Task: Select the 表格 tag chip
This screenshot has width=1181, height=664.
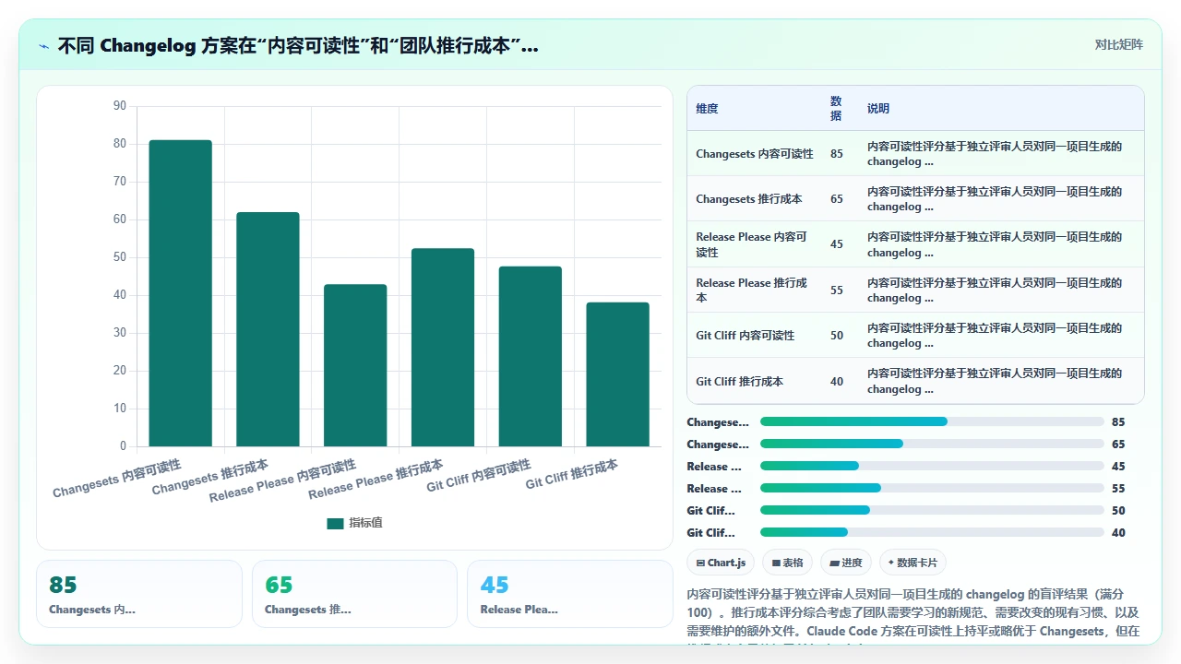Action: point(787,563)
